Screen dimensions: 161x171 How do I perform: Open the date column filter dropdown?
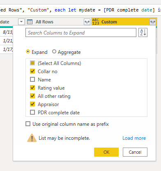[x=21, y=22]
